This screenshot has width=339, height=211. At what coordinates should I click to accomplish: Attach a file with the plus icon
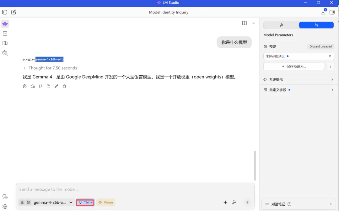click(225, 202)
